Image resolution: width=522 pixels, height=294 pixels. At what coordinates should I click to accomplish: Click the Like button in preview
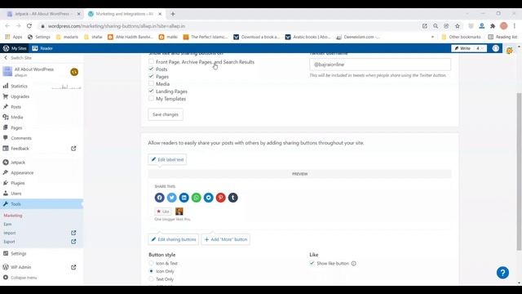(163, 212)
